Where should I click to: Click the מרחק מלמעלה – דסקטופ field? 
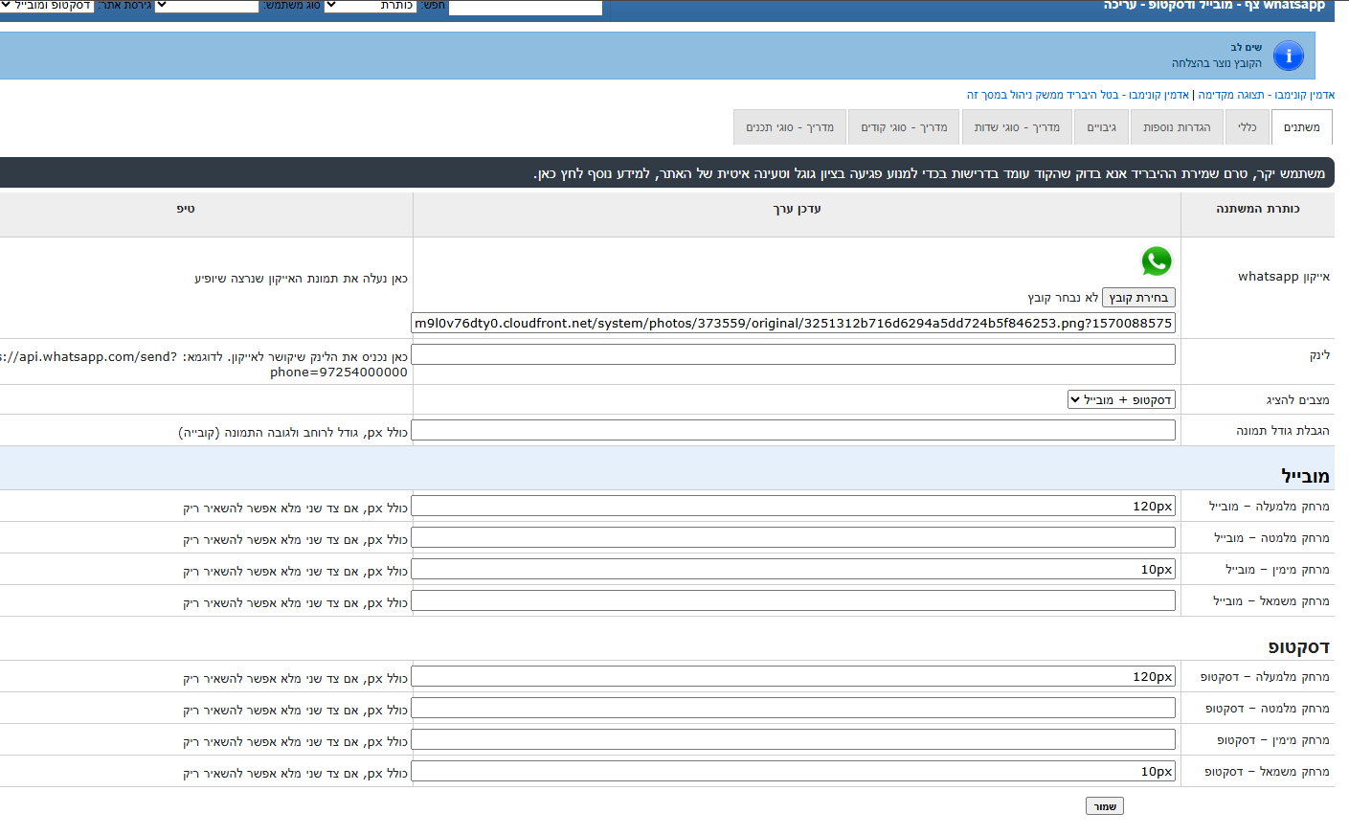794,676
